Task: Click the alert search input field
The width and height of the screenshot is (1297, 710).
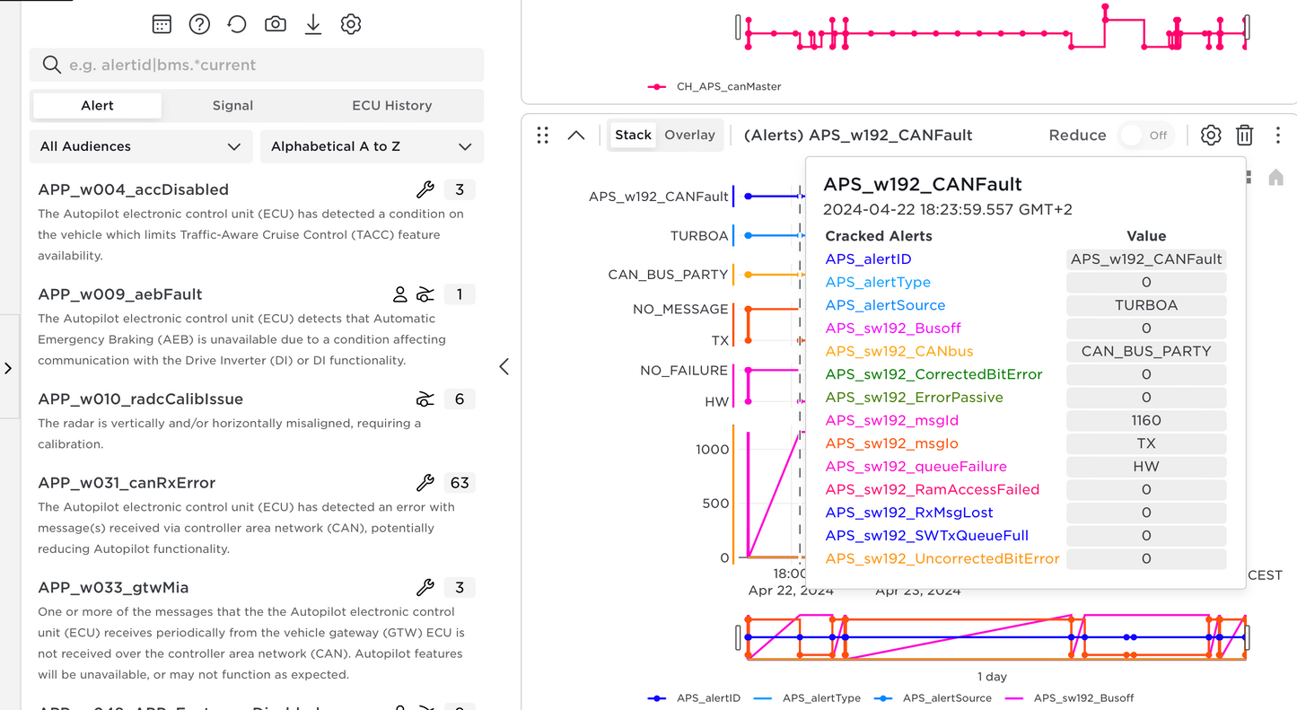Action: coord(269,65)
